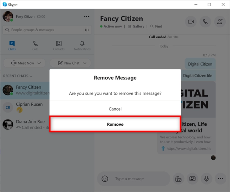
Task: Click the DigitalCitizen.life message bubble
Action: (198, 76)
